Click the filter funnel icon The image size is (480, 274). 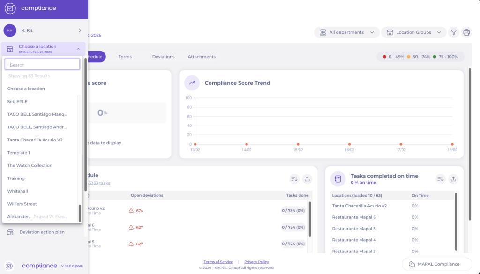(453, 32)
